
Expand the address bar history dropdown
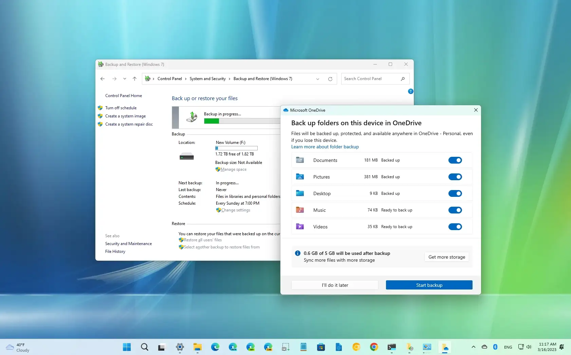[318, 79]
